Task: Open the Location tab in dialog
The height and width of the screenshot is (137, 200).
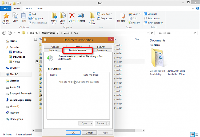Action: coord(53,50)
